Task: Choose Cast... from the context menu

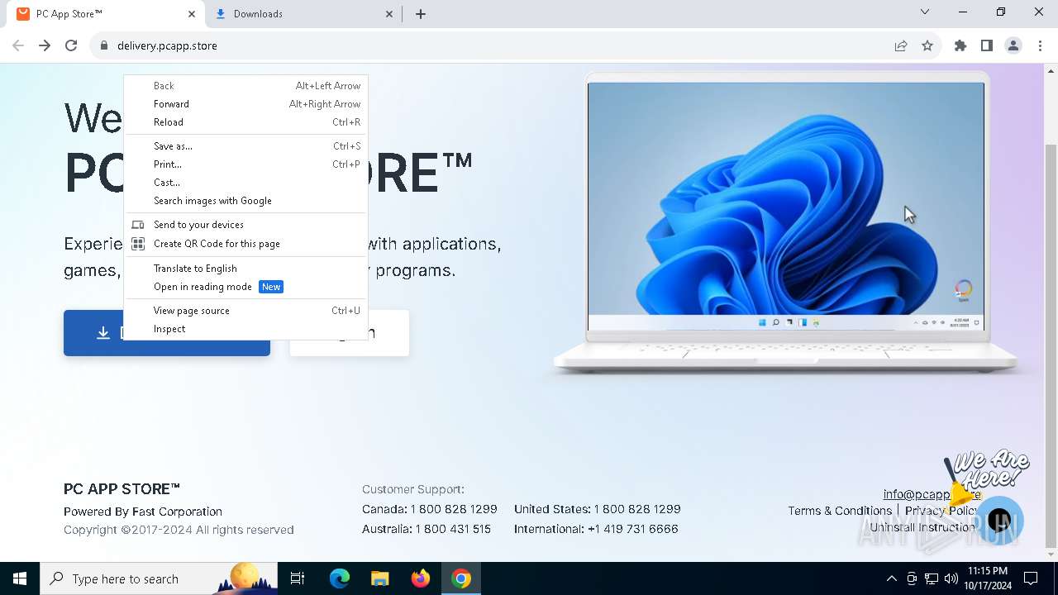Action: click(x=245, y=183)
